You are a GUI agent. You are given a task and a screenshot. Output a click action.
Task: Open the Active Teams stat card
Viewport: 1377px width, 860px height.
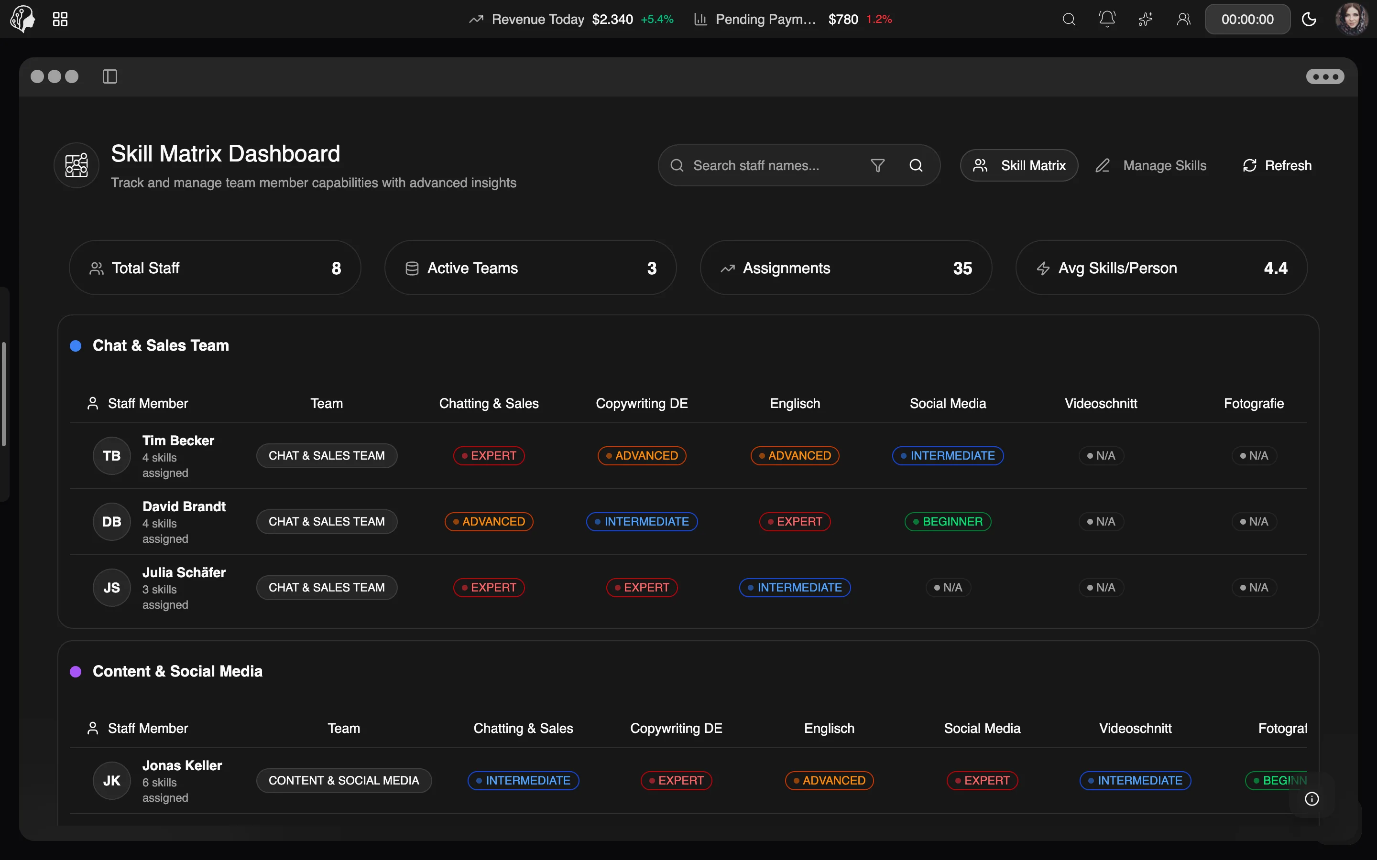click(530, 268)
